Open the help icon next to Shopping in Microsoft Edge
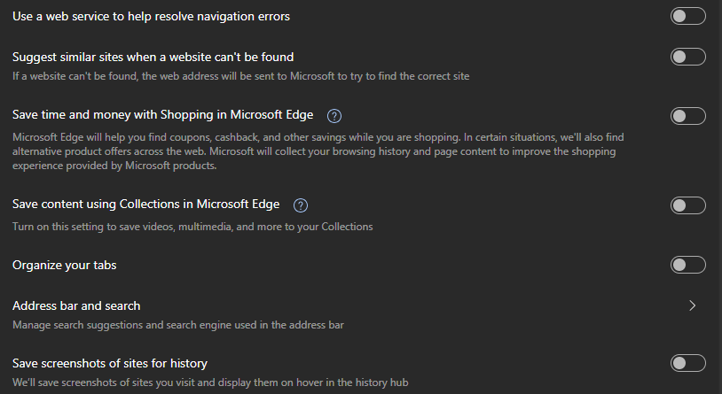This screenshot has width=722, height=394. click(x=334, y=116)
